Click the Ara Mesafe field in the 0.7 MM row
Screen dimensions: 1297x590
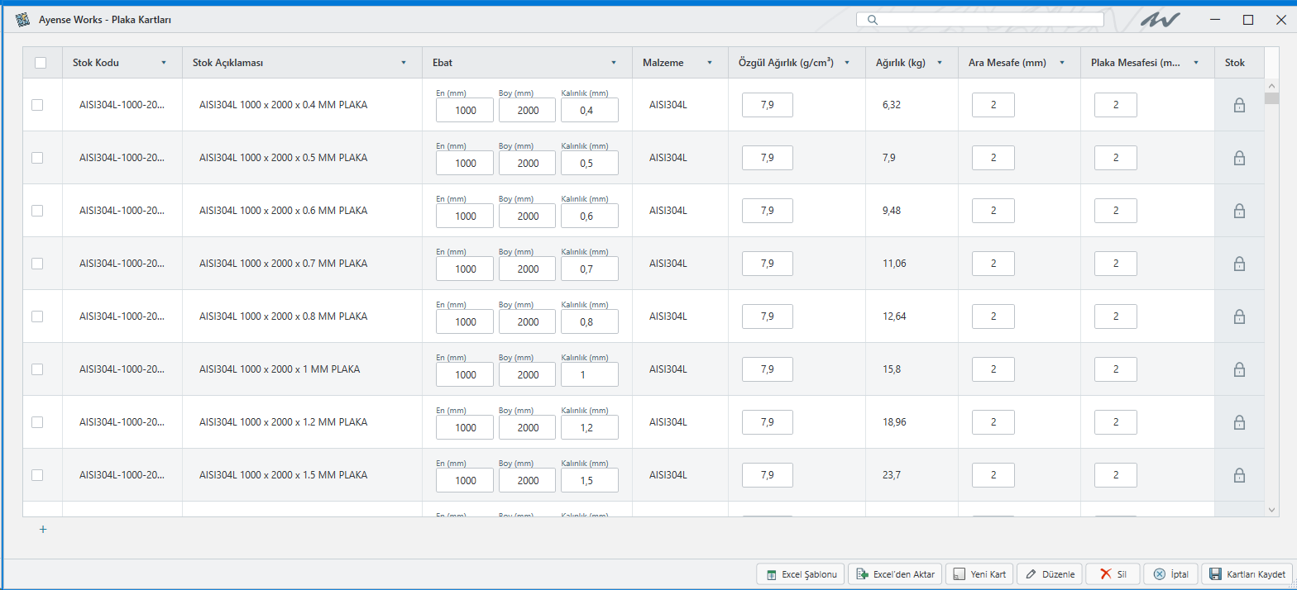tap(993, 264)
